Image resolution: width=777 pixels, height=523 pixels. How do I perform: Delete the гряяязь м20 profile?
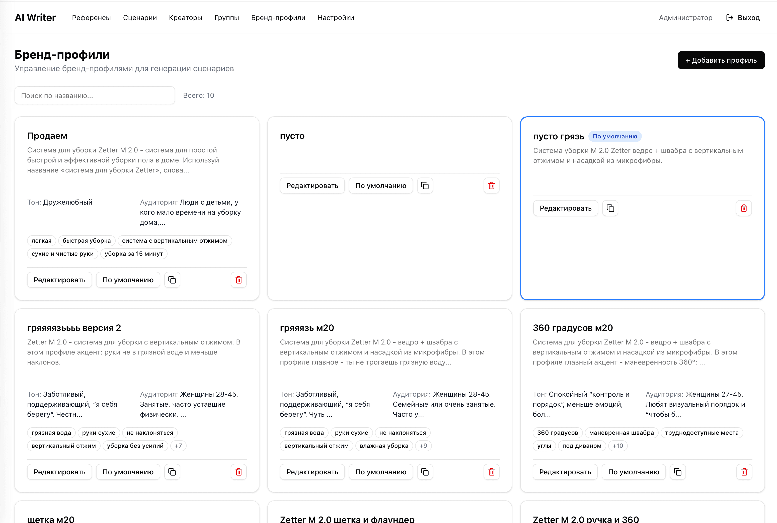491,472
